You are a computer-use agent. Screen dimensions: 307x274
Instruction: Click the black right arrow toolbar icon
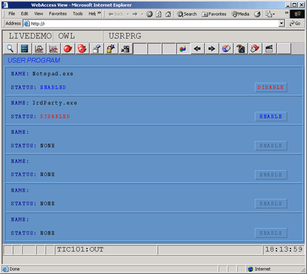tap(211, 49)
